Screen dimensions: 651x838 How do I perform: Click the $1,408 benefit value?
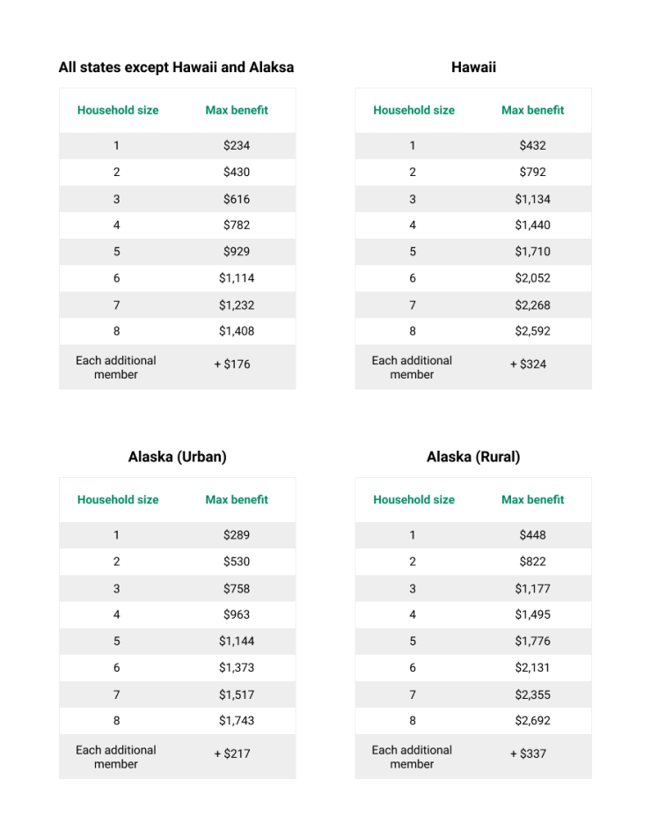[237, 331]
